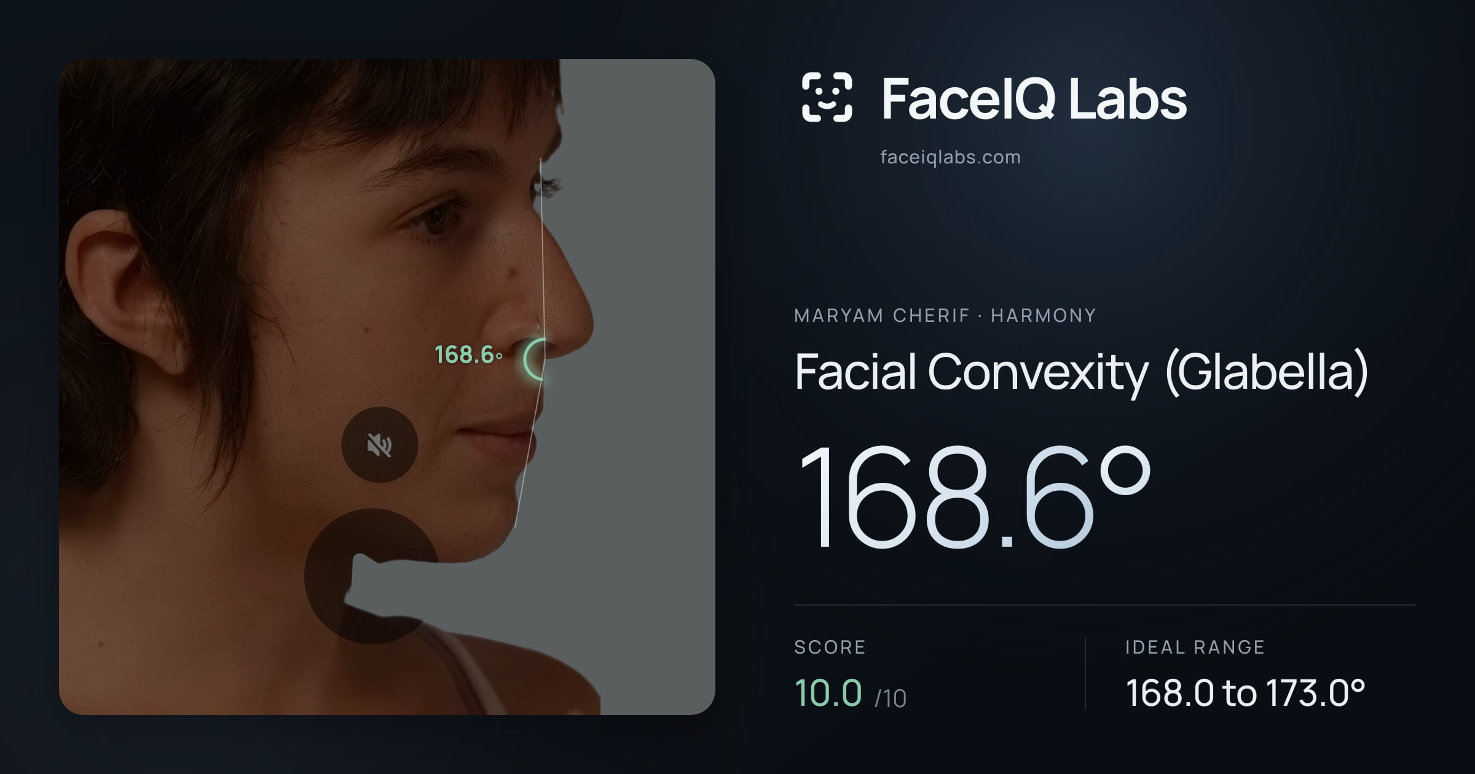Screen dimensions: 1475x774
Task: Select the MARYAM CHERIF · HARMONY caption
Action: (945, 316)
